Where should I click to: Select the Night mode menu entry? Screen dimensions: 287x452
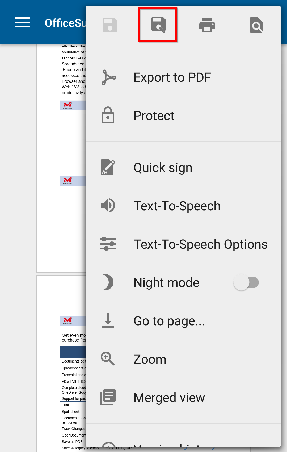coord(166,283)
